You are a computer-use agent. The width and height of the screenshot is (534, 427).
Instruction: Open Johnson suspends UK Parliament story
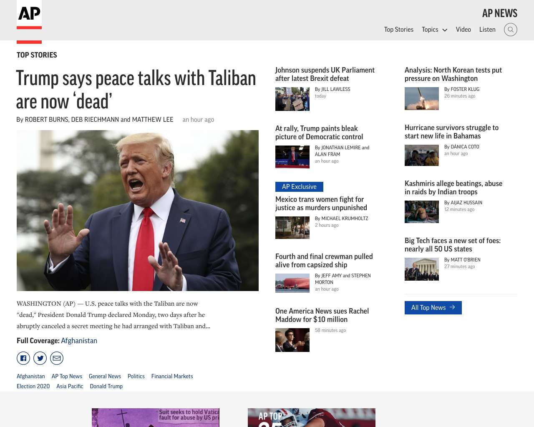coord(325,74)
